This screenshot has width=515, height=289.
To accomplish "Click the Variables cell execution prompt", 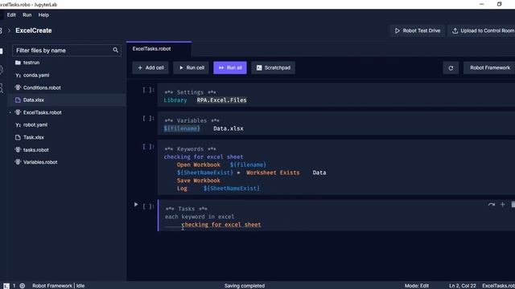I will click(x=148, y=118).
